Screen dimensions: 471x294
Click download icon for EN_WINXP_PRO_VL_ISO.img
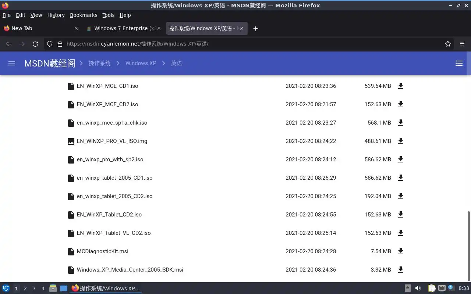click(401, 141)
